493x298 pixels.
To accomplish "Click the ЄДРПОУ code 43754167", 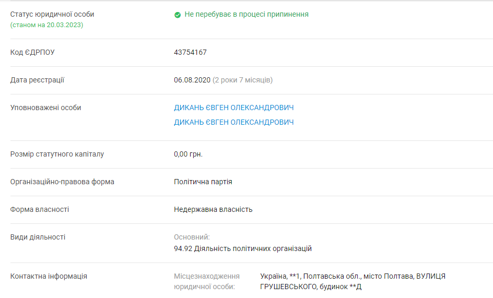I will [x=190, y=52].
